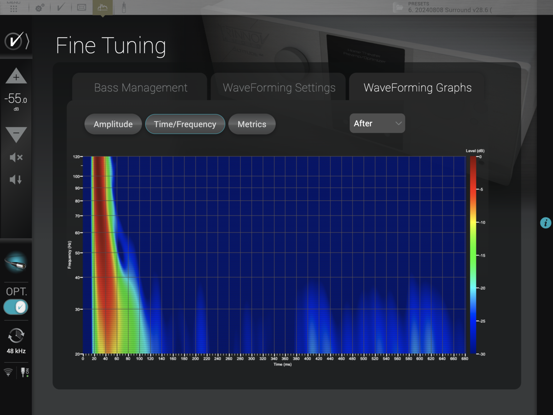
Task: Select the Metrics button
Action: point(252,124)
